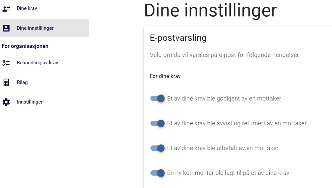Go to Behandling av krav

(45, 63)
